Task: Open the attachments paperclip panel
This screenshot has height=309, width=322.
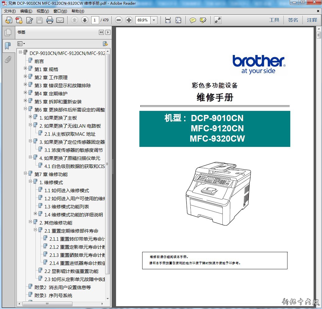Action: click(x=8, y=59)
